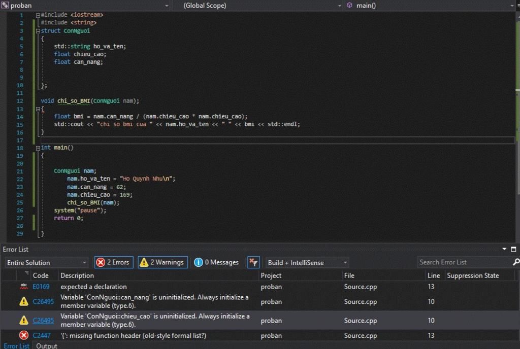Click the system("pause") line of code

click(80, 211)
